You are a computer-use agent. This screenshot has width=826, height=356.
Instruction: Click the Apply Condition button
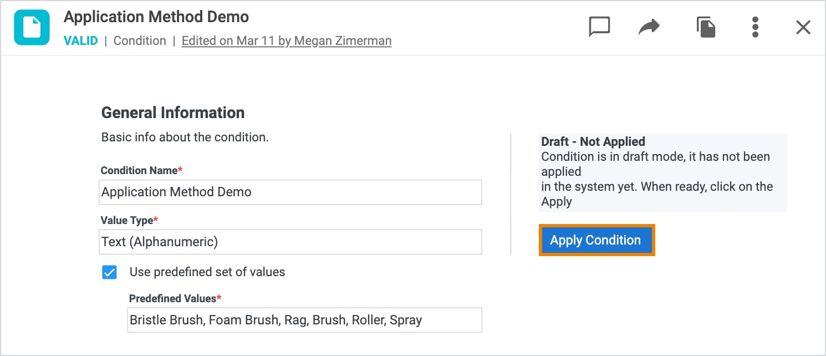[596, 240]
